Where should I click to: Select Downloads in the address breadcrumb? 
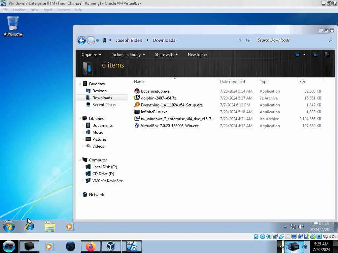tap(164, 40)
